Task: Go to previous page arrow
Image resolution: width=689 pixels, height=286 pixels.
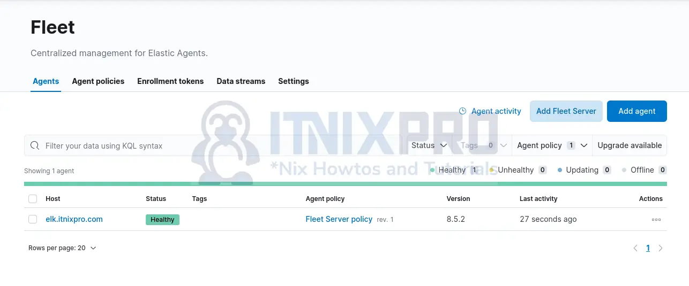Action: (635, 248)
